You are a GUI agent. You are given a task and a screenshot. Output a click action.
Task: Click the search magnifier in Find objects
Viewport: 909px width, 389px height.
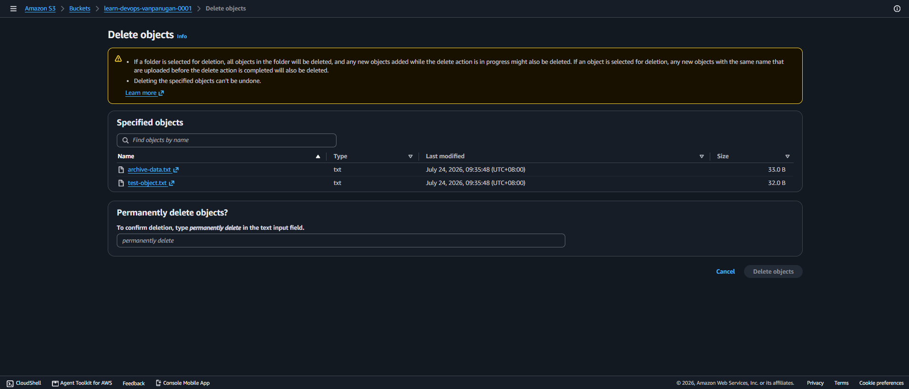[125, 140]
